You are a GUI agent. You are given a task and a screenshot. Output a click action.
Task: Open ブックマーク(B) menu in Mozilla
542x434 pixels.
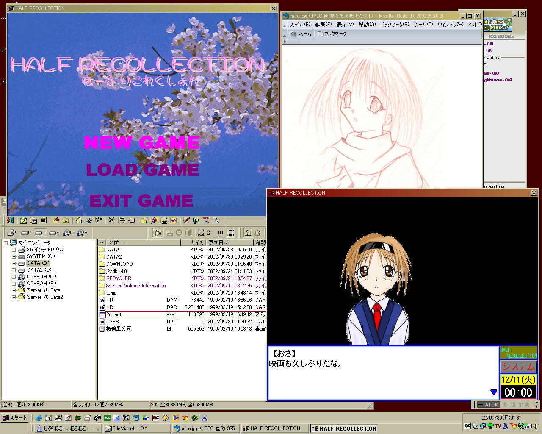click(x=395, y=25)
